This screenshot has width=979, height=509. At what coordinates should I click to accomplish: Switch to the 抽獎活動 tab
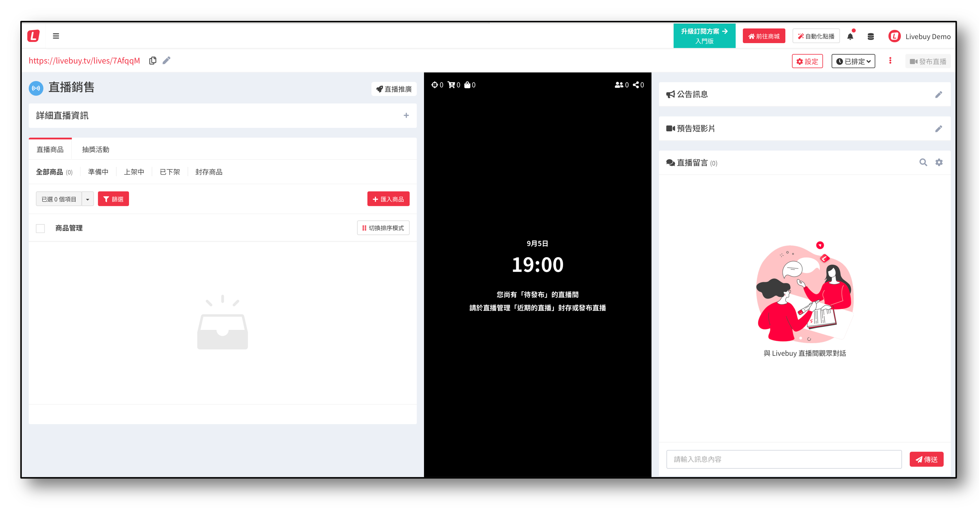coord(96,150)
